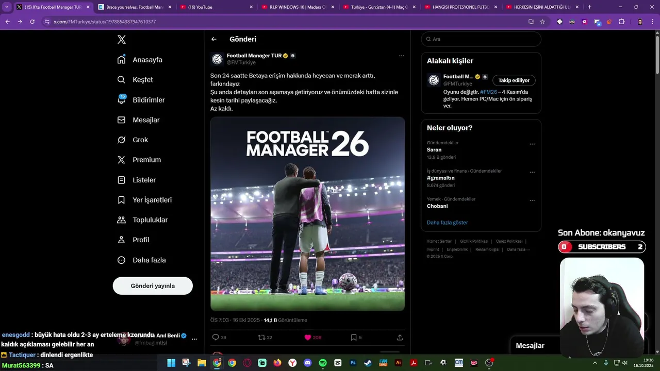Bookmark this page with star icon

[542, 22]
